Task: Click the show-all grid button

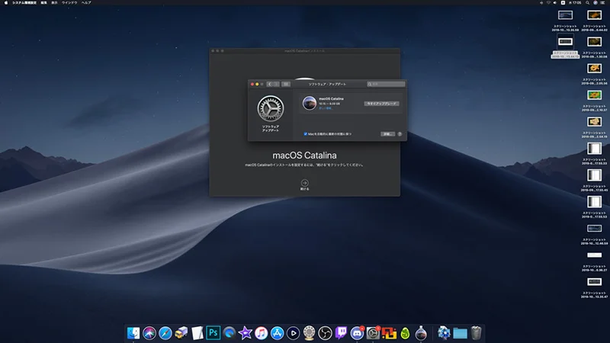Action: 286,84
